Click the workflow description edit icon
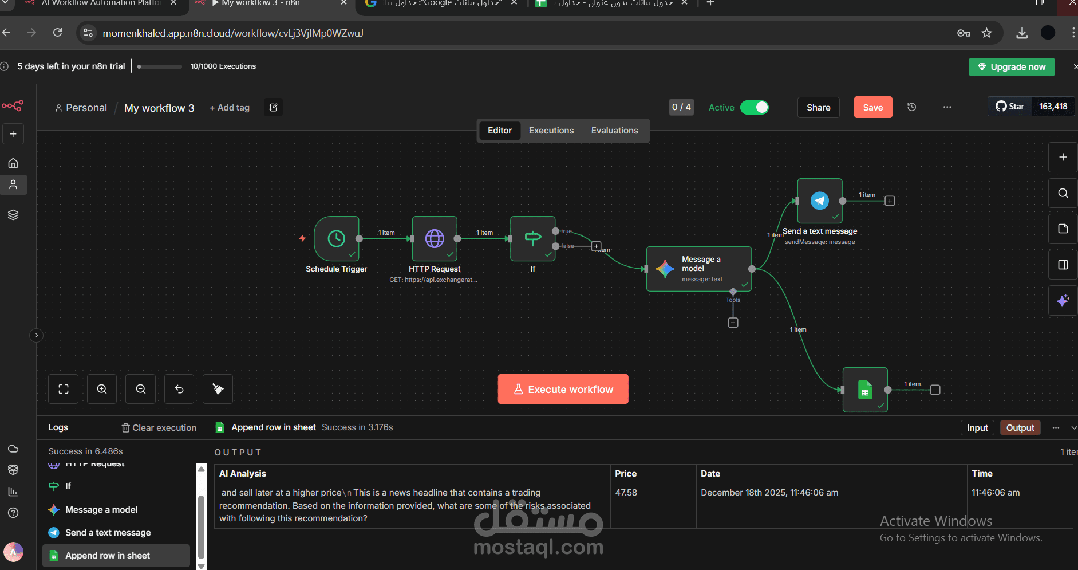Image resolution: width=1078 pixels, height=570 pixels. (273, 107)
